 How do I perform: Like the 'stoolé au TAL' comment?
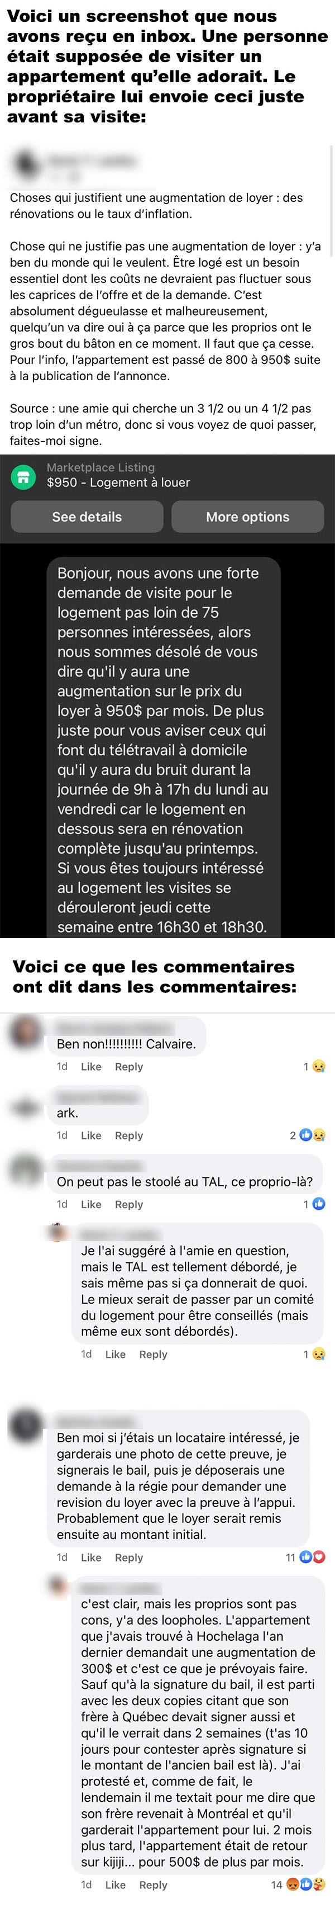pos(91,1204)
